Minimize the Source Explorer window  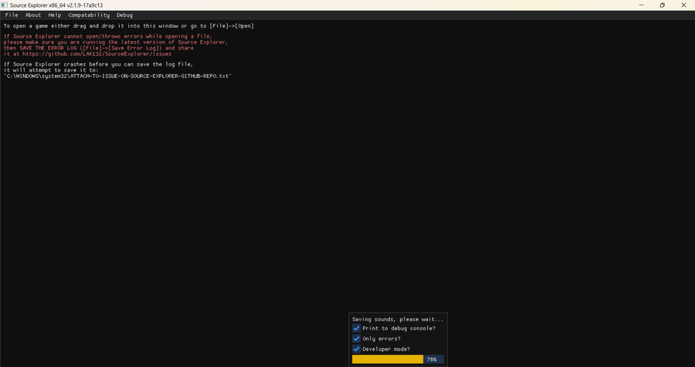tap(642, 5)
